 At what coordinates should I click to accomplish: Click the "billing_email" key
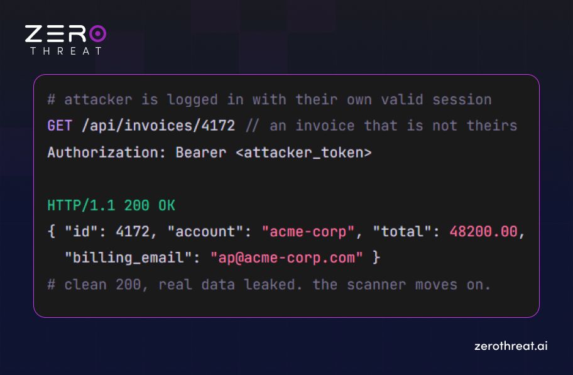tap(128, 258)
